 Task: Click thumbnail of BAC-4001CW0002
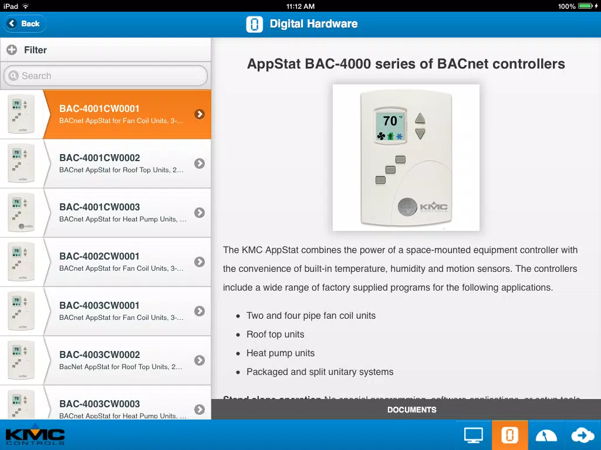[22, 163]
